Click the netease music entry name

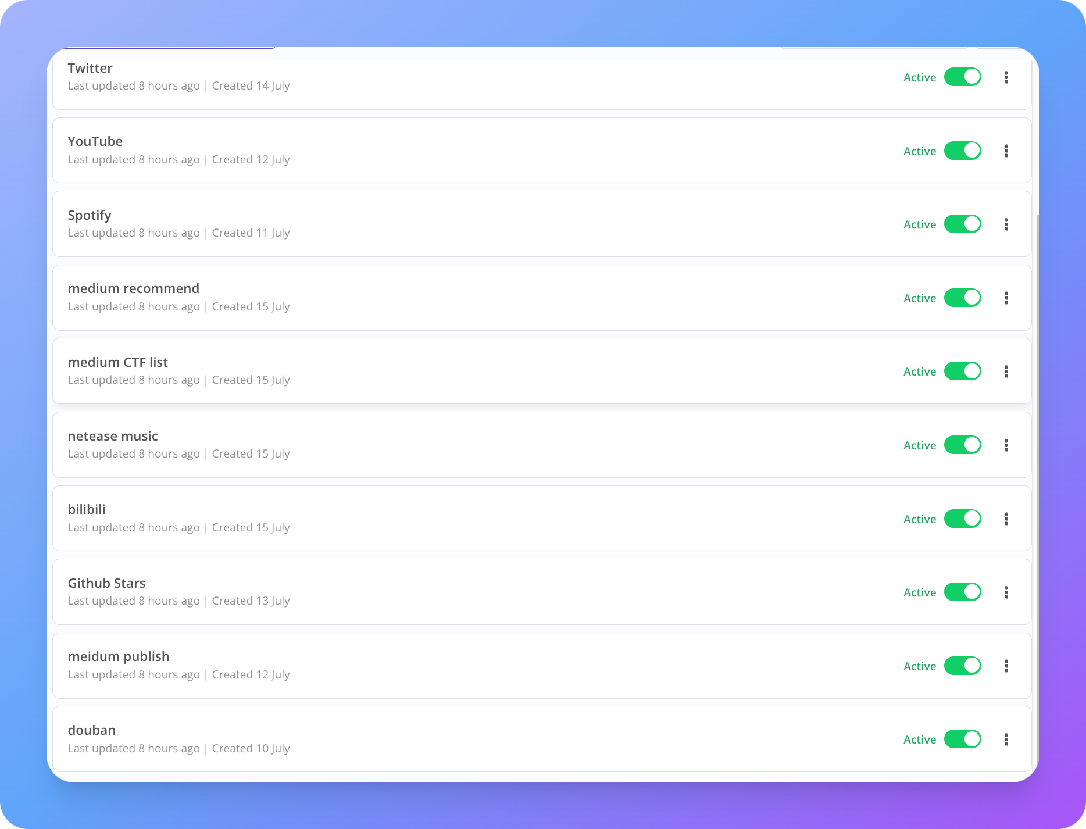coord(113,436)
